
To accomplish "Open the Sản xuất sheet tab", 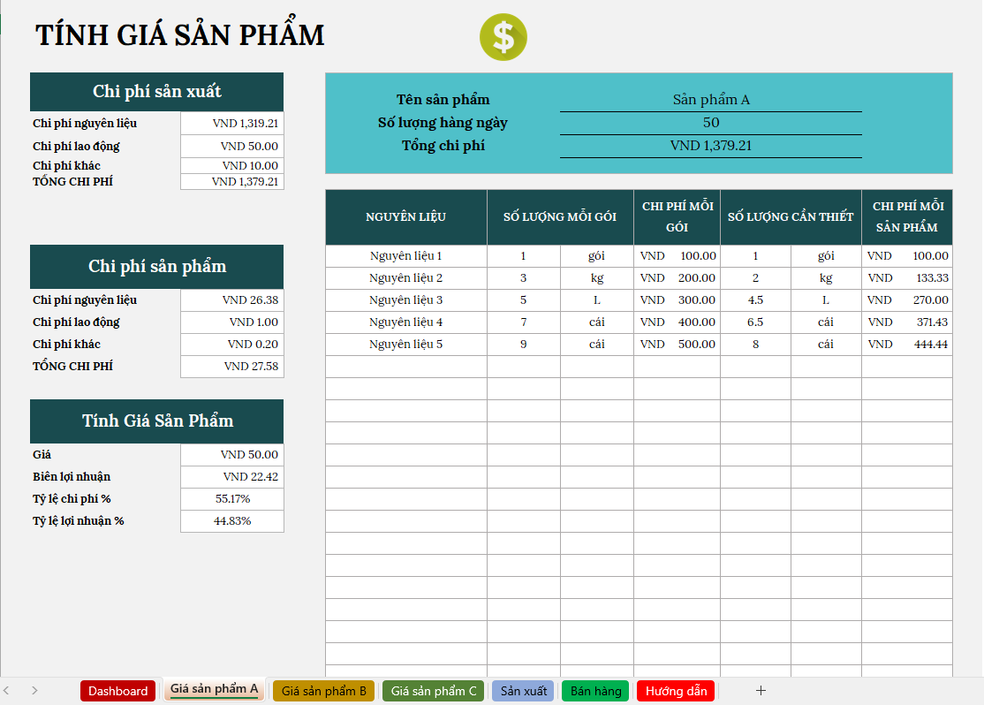I will pyautogui.click(x=523, y=691).
